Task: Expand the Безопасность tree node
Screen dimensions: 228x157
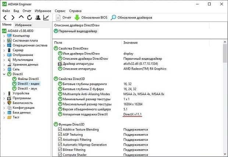Action: coord(4,103)
